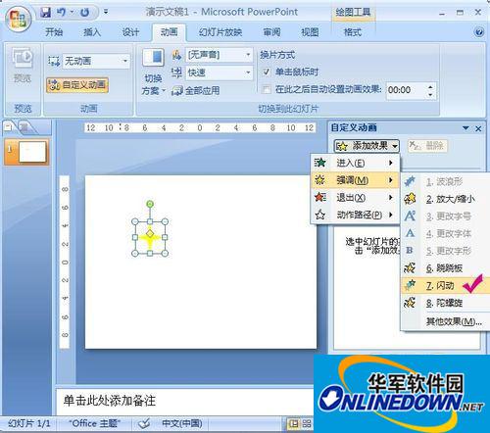The width and height of the screenshot is (490, 433).
Task: Click the transition sound icon
Action: tap(176, 55)
